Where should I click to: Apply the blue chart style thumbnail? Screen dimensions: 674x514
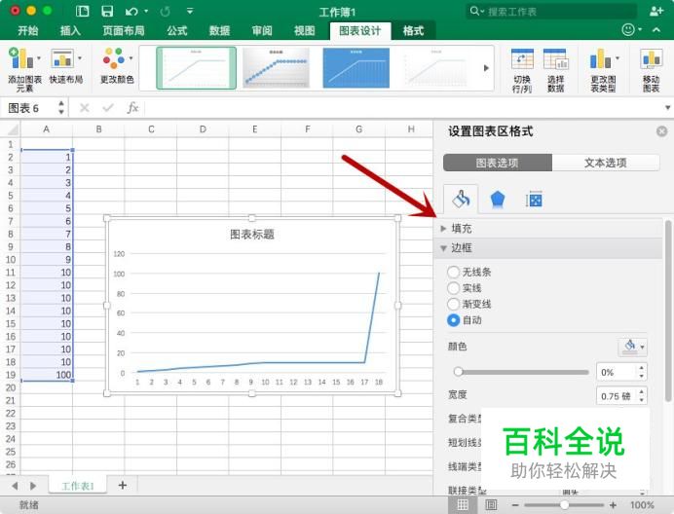coord(356,68)
